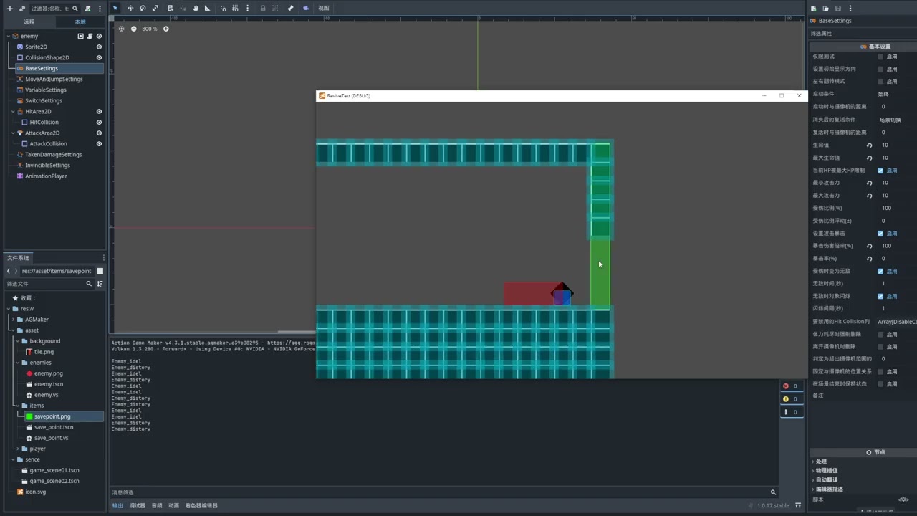Collapse the HitArea2D node
The image size is (917, 516).
point(14,111)
